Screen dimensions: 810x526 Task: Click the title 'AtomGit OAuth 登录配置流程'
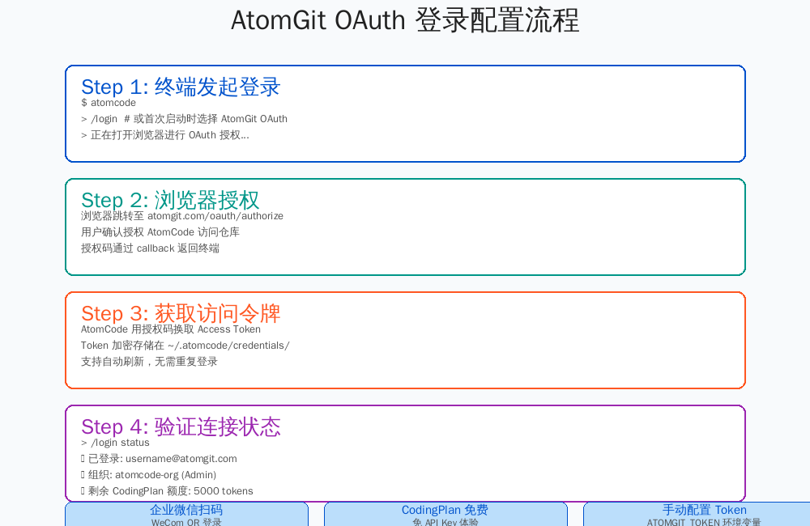click(x=405, y=21)
